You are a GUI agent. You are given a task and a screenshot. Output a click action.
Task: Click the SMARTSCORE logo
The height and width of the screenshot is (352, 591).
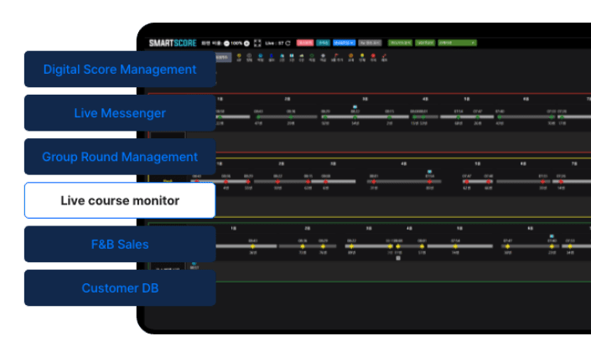tap(170, 43)
